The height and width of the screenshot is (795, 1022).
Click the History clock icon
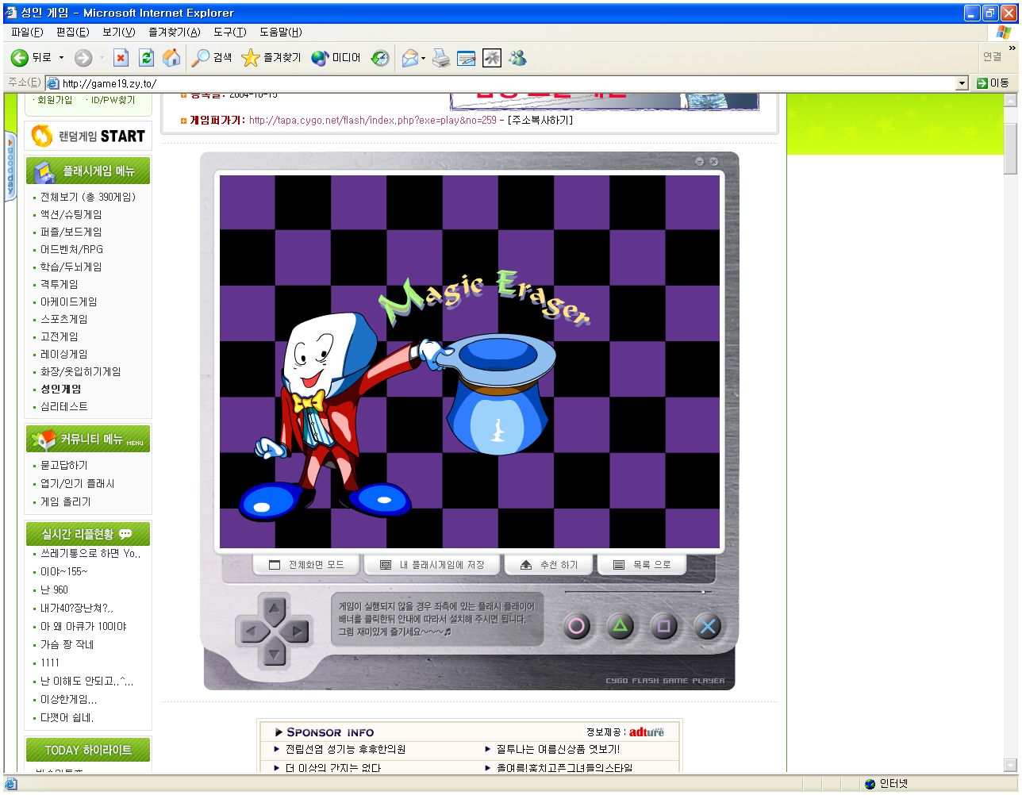(381, 58)
